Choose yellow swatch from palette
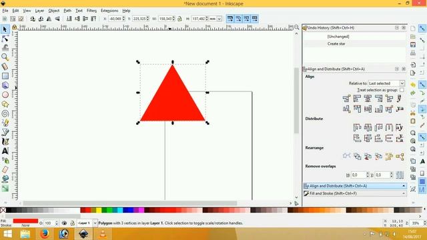This screenshot has width=427, height=240. coord(99,210)
